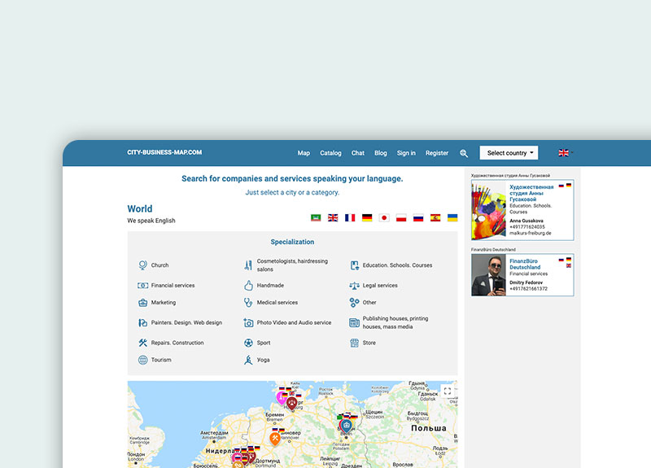Click the Specialization heading
This screenshot has height=468, width=651.
click(292, 242)
